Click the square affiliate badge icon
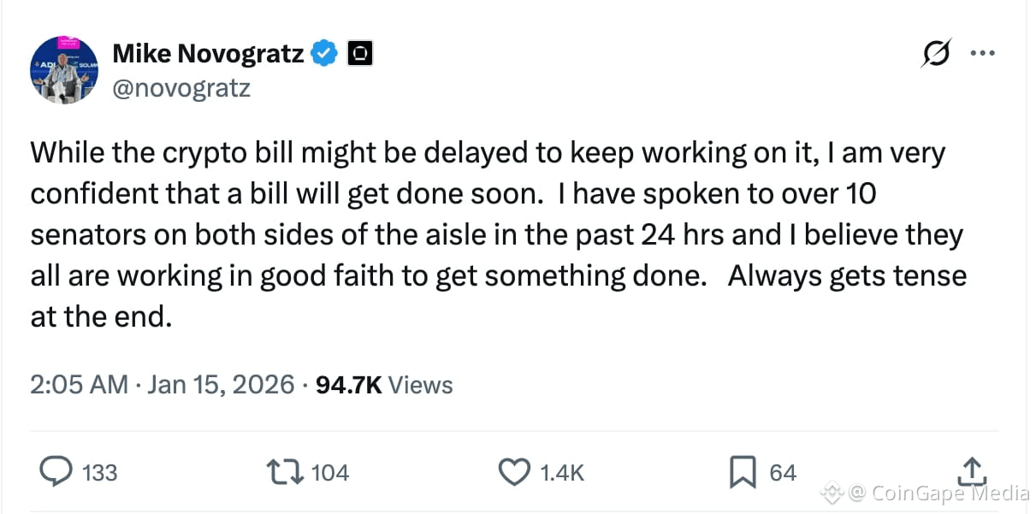This screenshot has height=514, width=1036. tap(359, 52)
